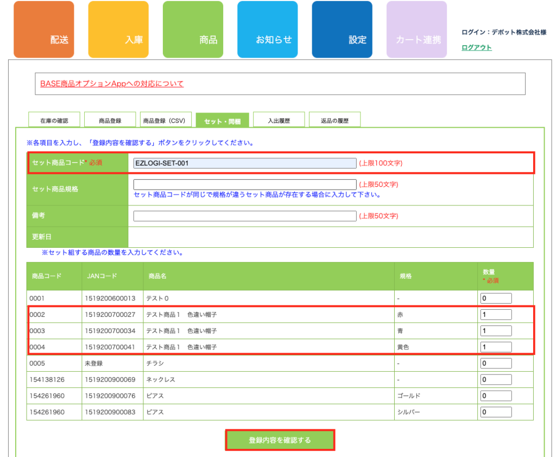Open the お知らせ navigation tile
Screen dimensions: 556x457
pos(267,30)
